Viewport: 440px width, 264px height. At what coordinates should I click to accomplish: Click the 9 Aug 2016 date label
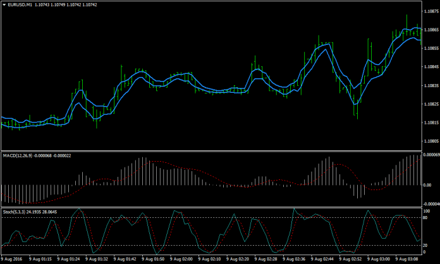(x=13, y=259)
